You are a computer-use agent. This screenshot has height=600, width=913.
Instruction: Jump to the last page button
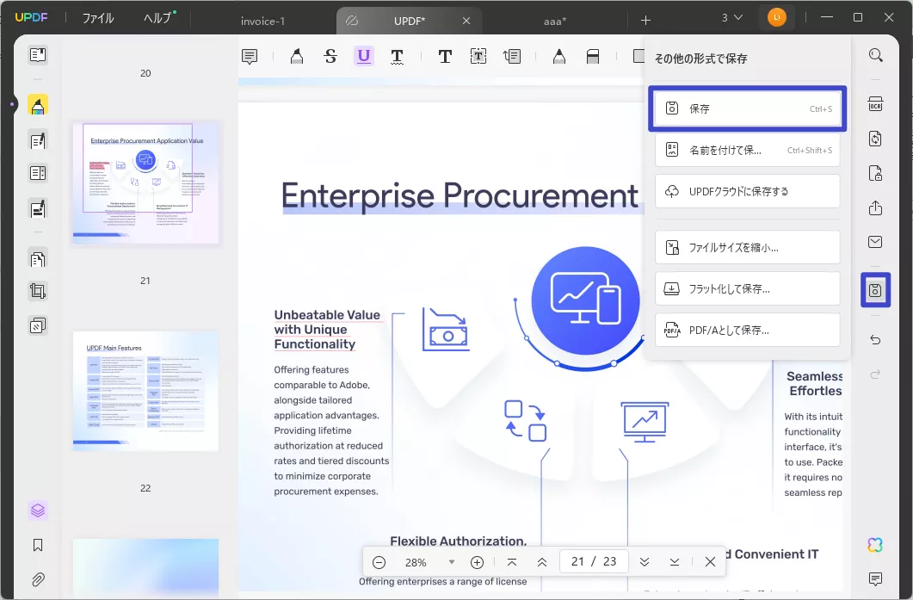point(675,562)
